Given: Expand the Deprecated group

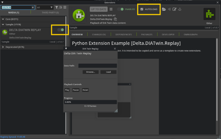Looking at the screenshot, I should pyautogui.click(x=3, y=47).
